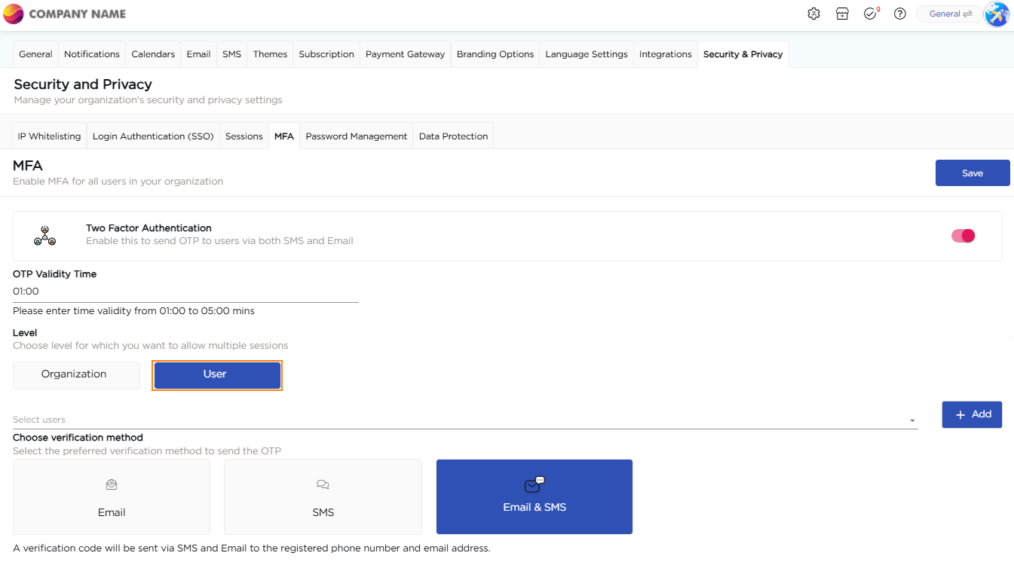Disable the Two Factor Authentication toggle
This screenshot has height=565, width=1014.
[x=963, y=236]
